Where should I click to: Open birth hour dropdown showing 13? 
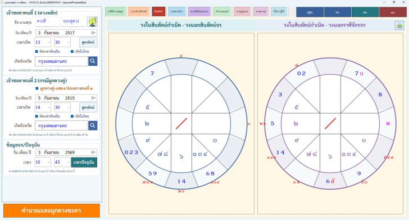[x=43, y=42]
